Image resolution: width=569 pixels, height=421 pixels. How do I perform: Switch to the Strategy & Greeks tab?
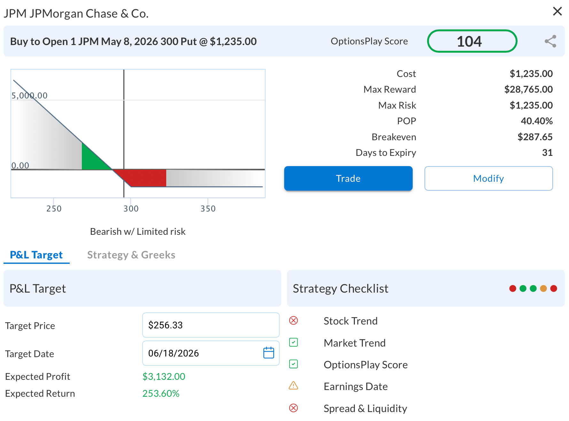(131, 255)
